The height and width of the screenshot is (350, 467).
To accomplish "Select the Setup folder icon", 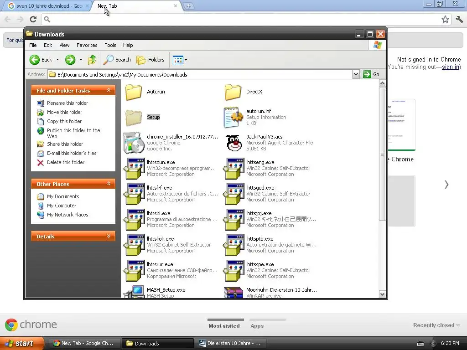I will 134,118.
